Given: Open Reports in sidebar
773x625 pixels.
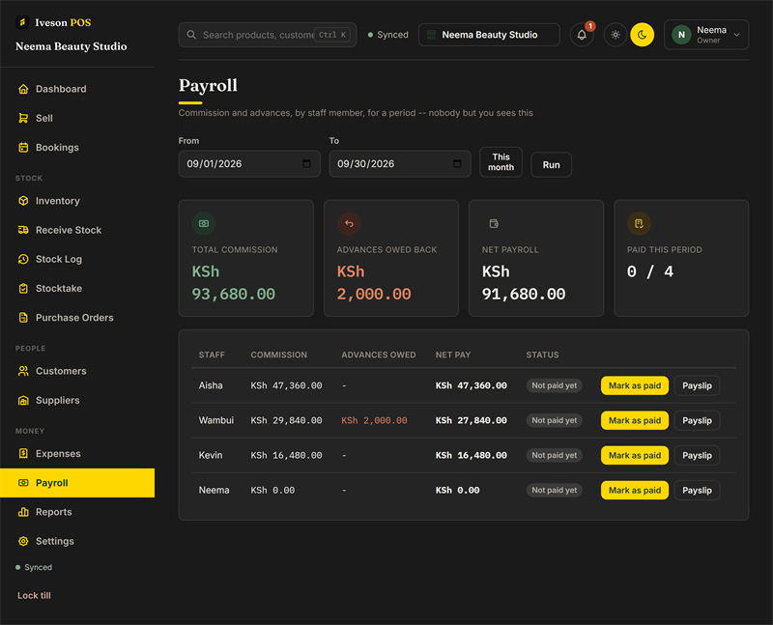Looking at the screenshot, I should pos(77,512).
